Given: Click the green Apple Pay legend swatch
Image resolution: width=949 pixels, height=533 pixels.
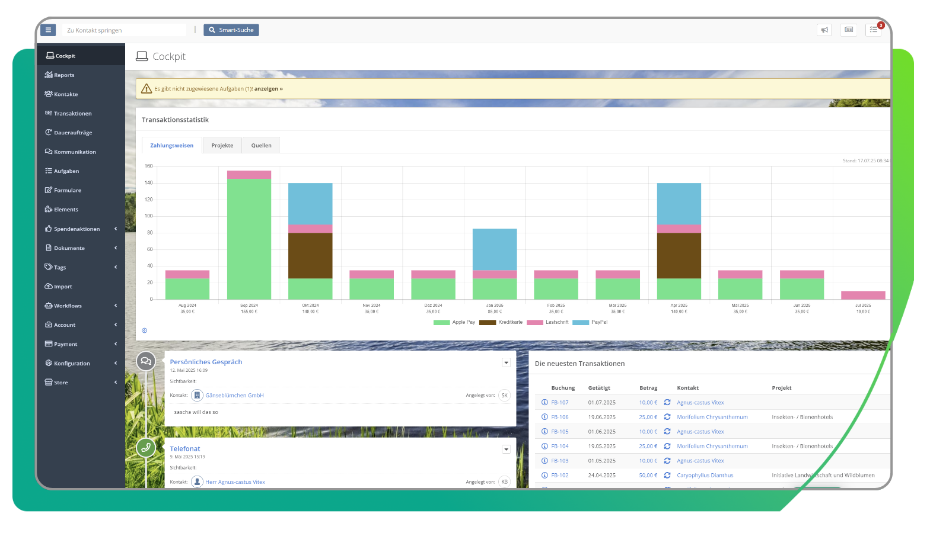Looking at the screenshot, I should click(440, 322).
